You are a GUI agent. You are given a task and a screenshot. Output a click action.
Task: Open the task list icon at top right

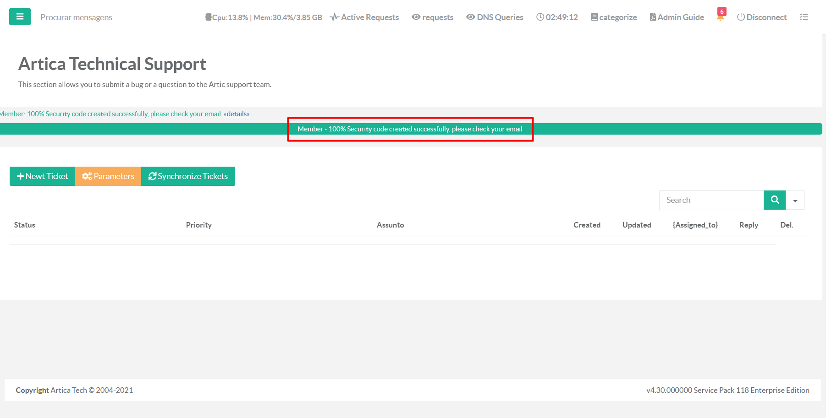pyautogui.click(x=804, y=17)
